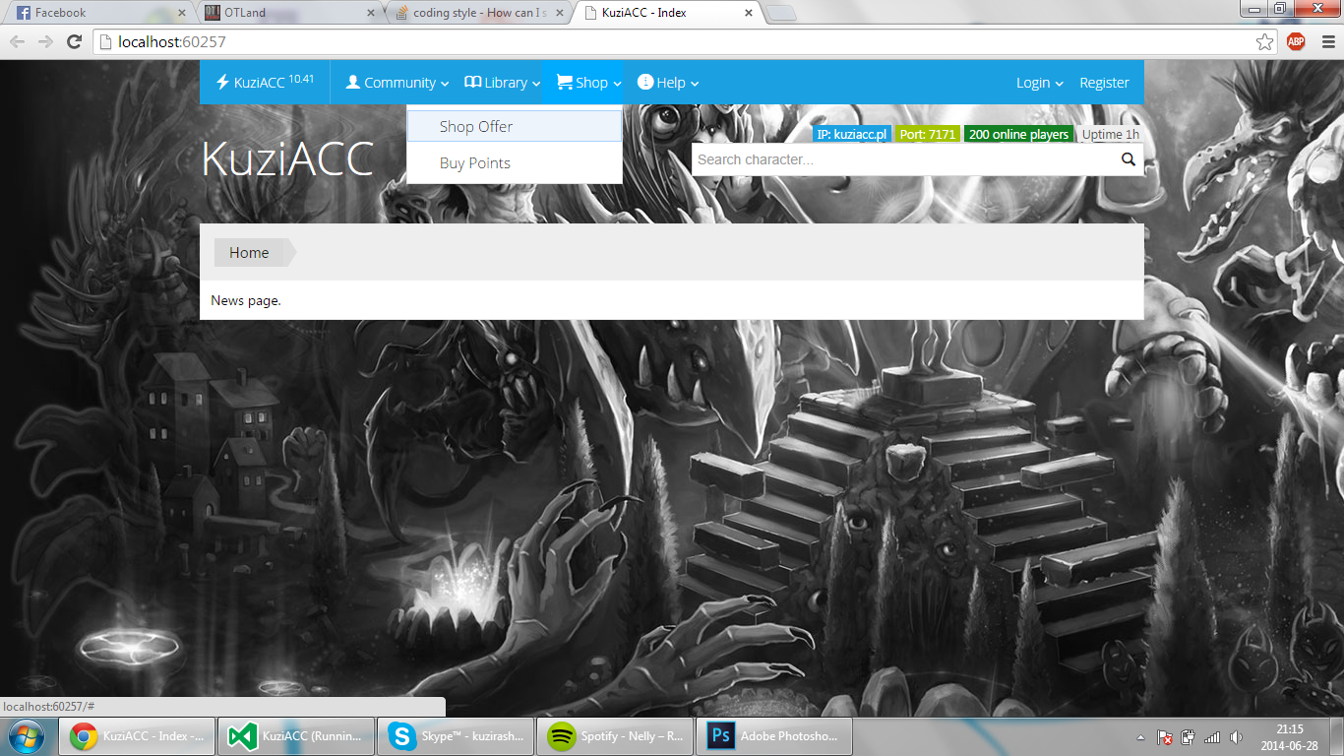Image resolution: width=1344 pixels, height=756 pixels.
Task: Click the Uptime 1h badge
Action: [1111, 134]
